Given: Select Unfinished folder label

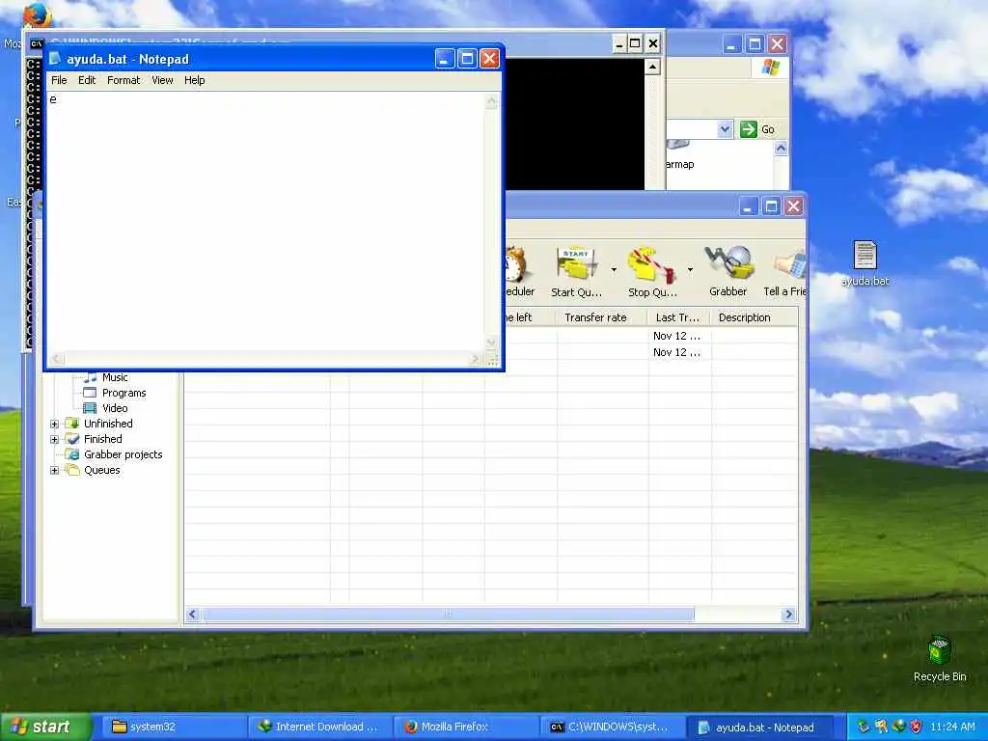Looking at the screenshot, I should [108, 424].
